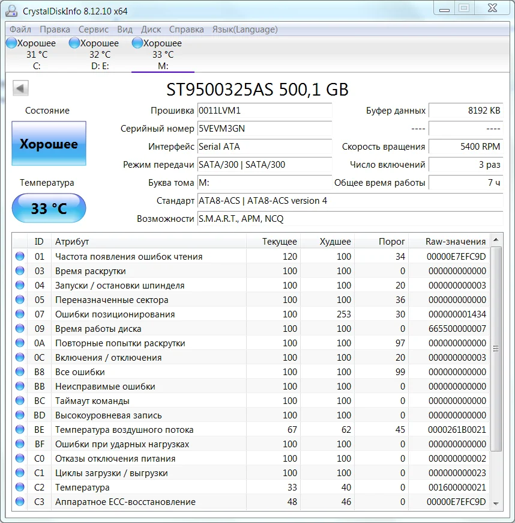Click scrollbar down arrow in attribute list
515x523 pixels.
coord(496,503)
